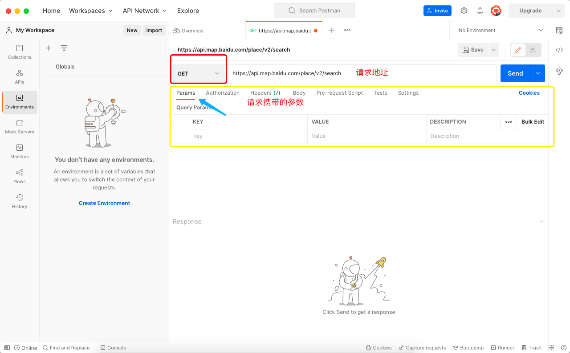Open the comments icon
The height and width of the screenshot is (353, 570).
[x=533, y=50]
